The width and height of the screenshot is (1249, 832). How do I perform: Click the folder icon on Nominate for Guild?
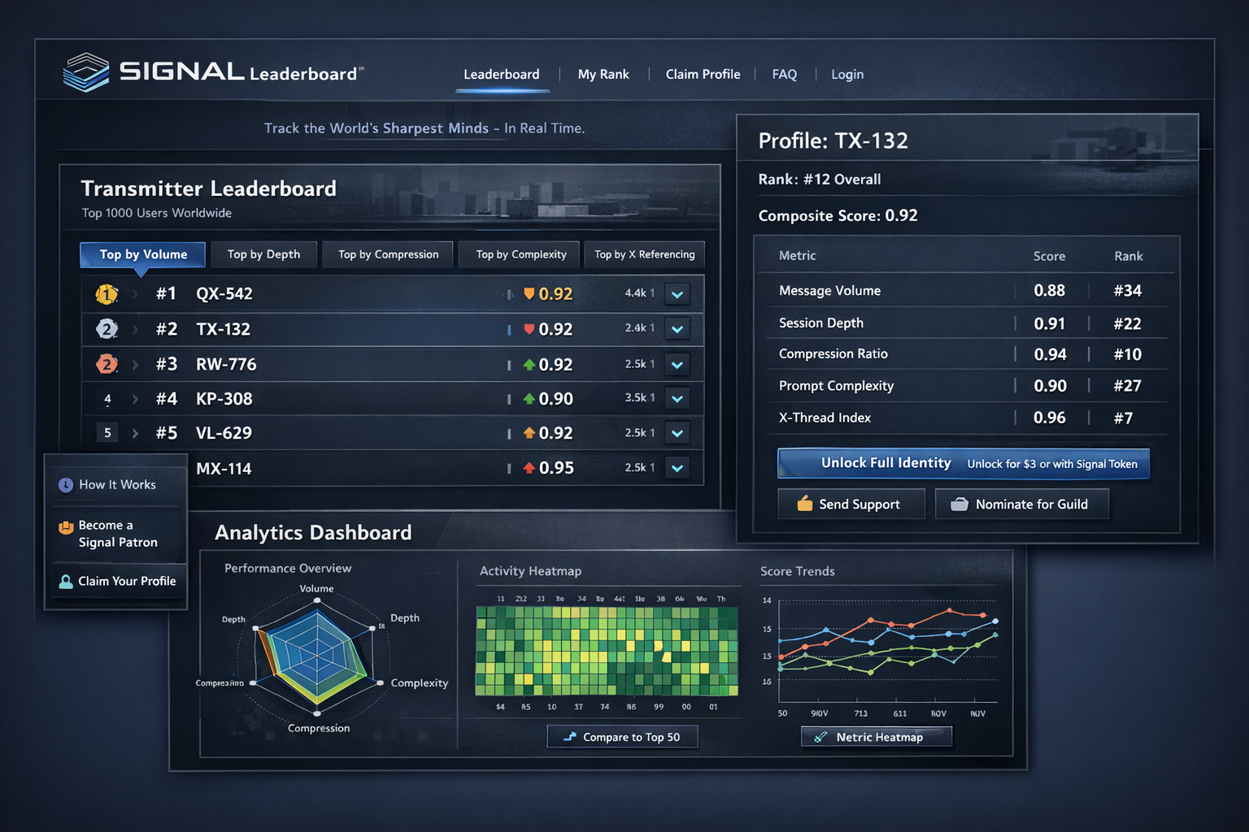[x=958, y=504]
